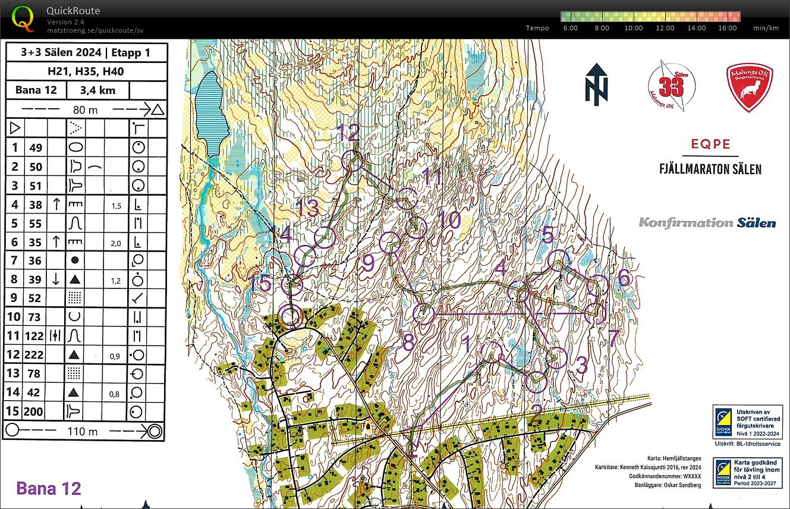Screen dimensions: 790x509
Task: Click the 16:00 tempo scale label
Action: (x=727, y=28)
